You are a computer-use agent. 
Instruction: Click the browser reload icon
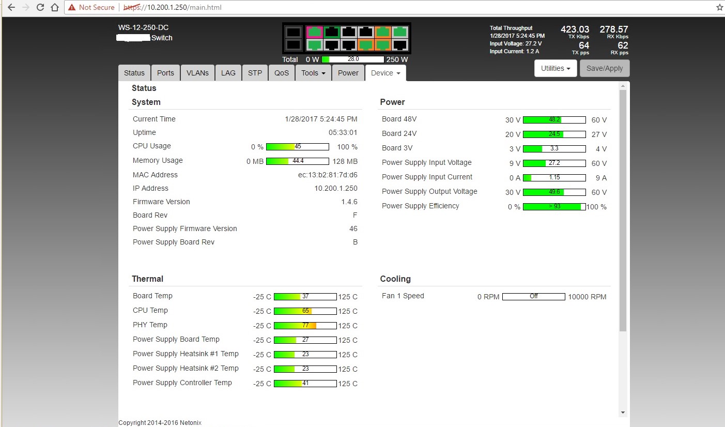(x=40, y=8)
